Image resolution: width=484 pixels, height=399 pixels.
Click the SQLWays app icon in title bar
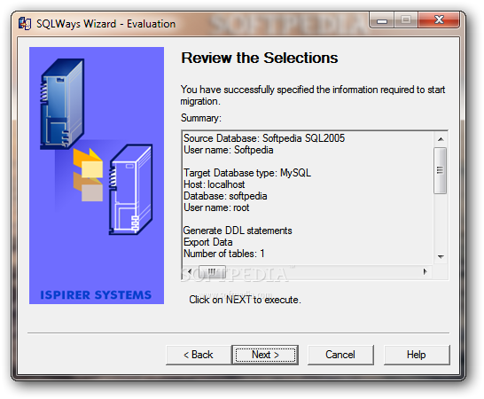[x=25, y=24]
